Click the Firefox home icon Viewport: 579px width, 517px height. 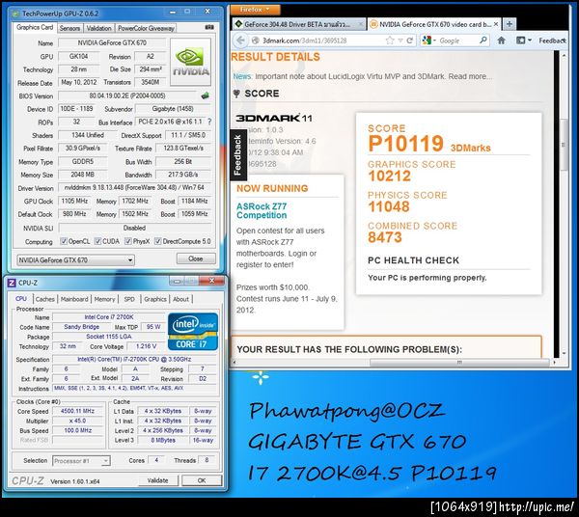click(501, 41)
